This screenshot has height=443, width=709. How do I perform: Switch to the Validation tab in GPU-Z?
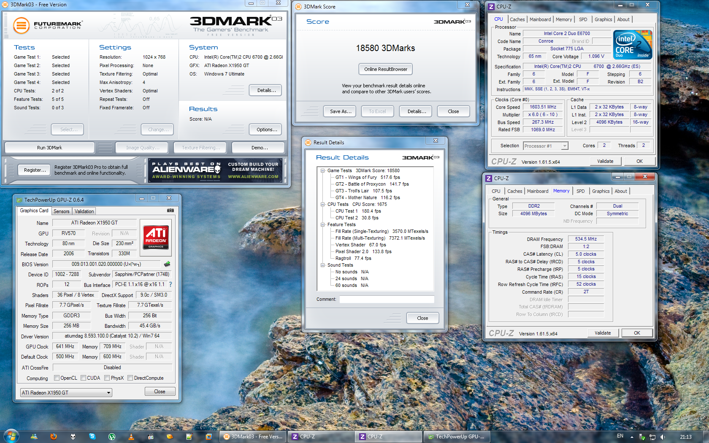point(84,211)
